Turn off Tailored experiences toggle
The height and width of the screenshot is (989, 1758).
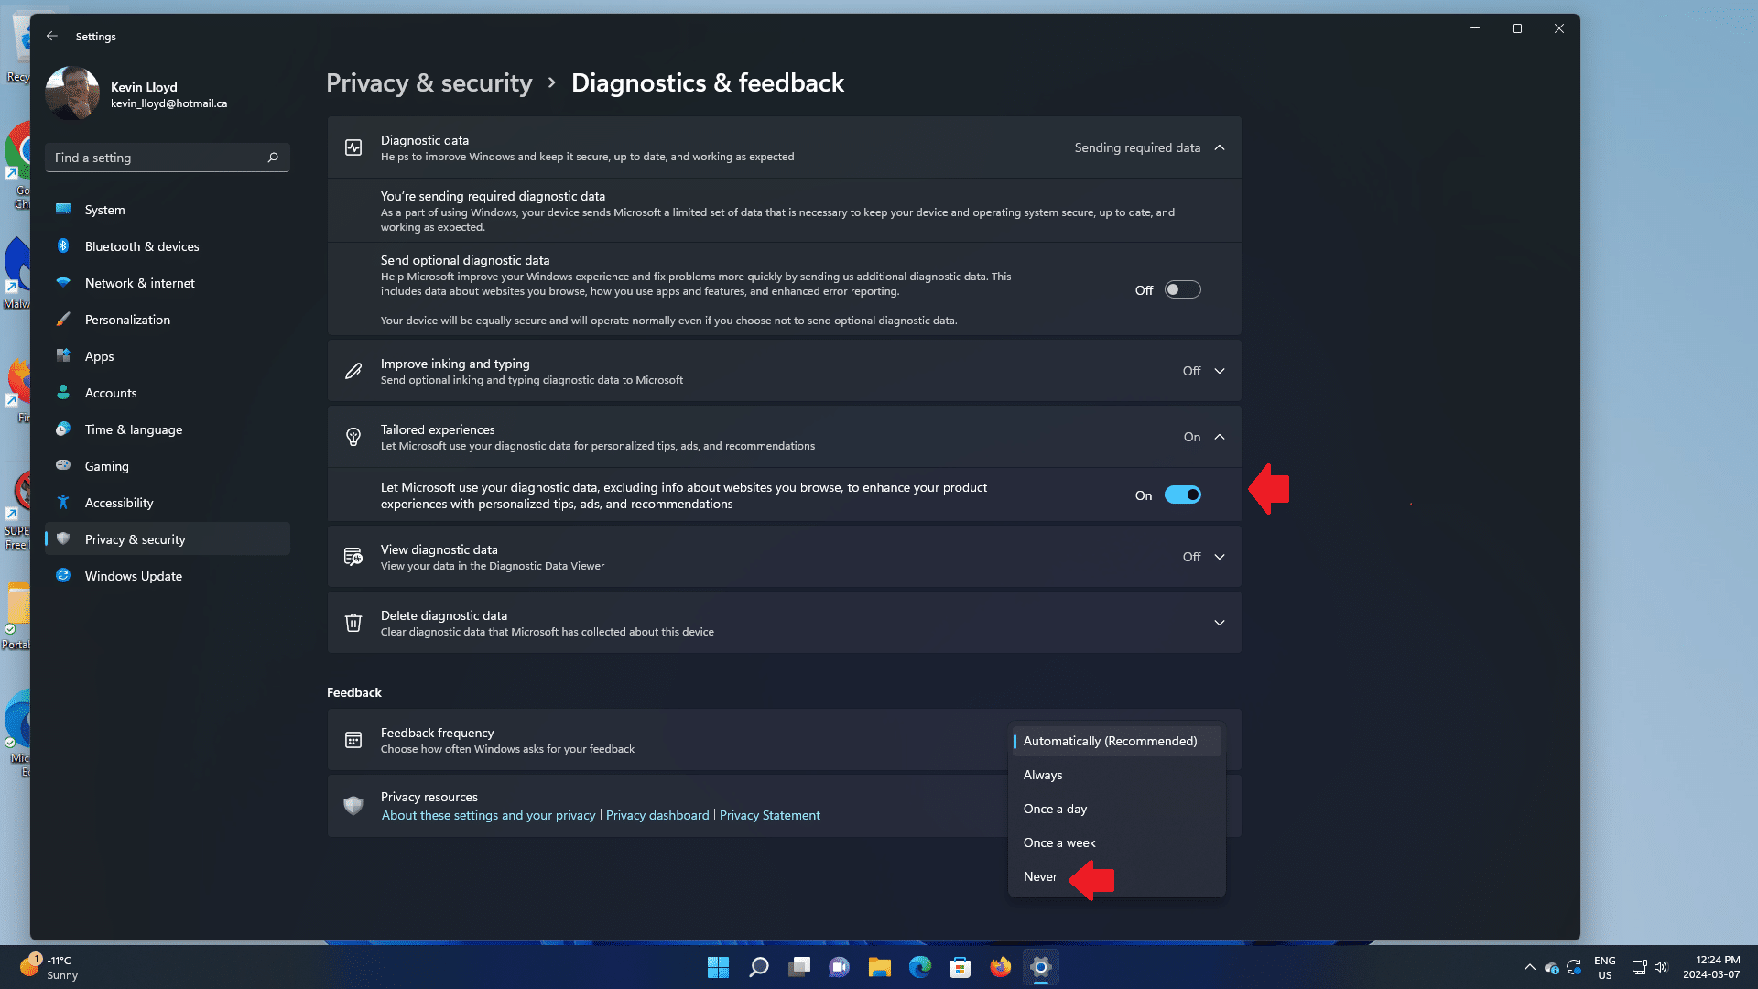1182,495
